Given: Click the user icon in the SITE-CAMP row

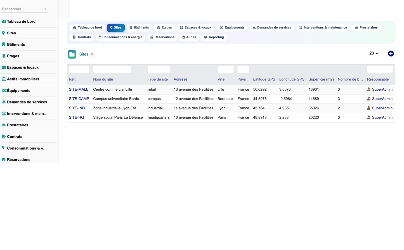Looking at the screenshot, I should [x=369, y=99].
